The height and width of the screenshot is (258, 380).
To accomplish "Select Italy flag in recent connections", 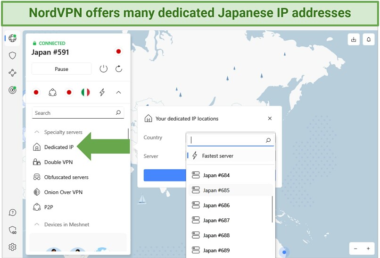I will coord(85,92).
